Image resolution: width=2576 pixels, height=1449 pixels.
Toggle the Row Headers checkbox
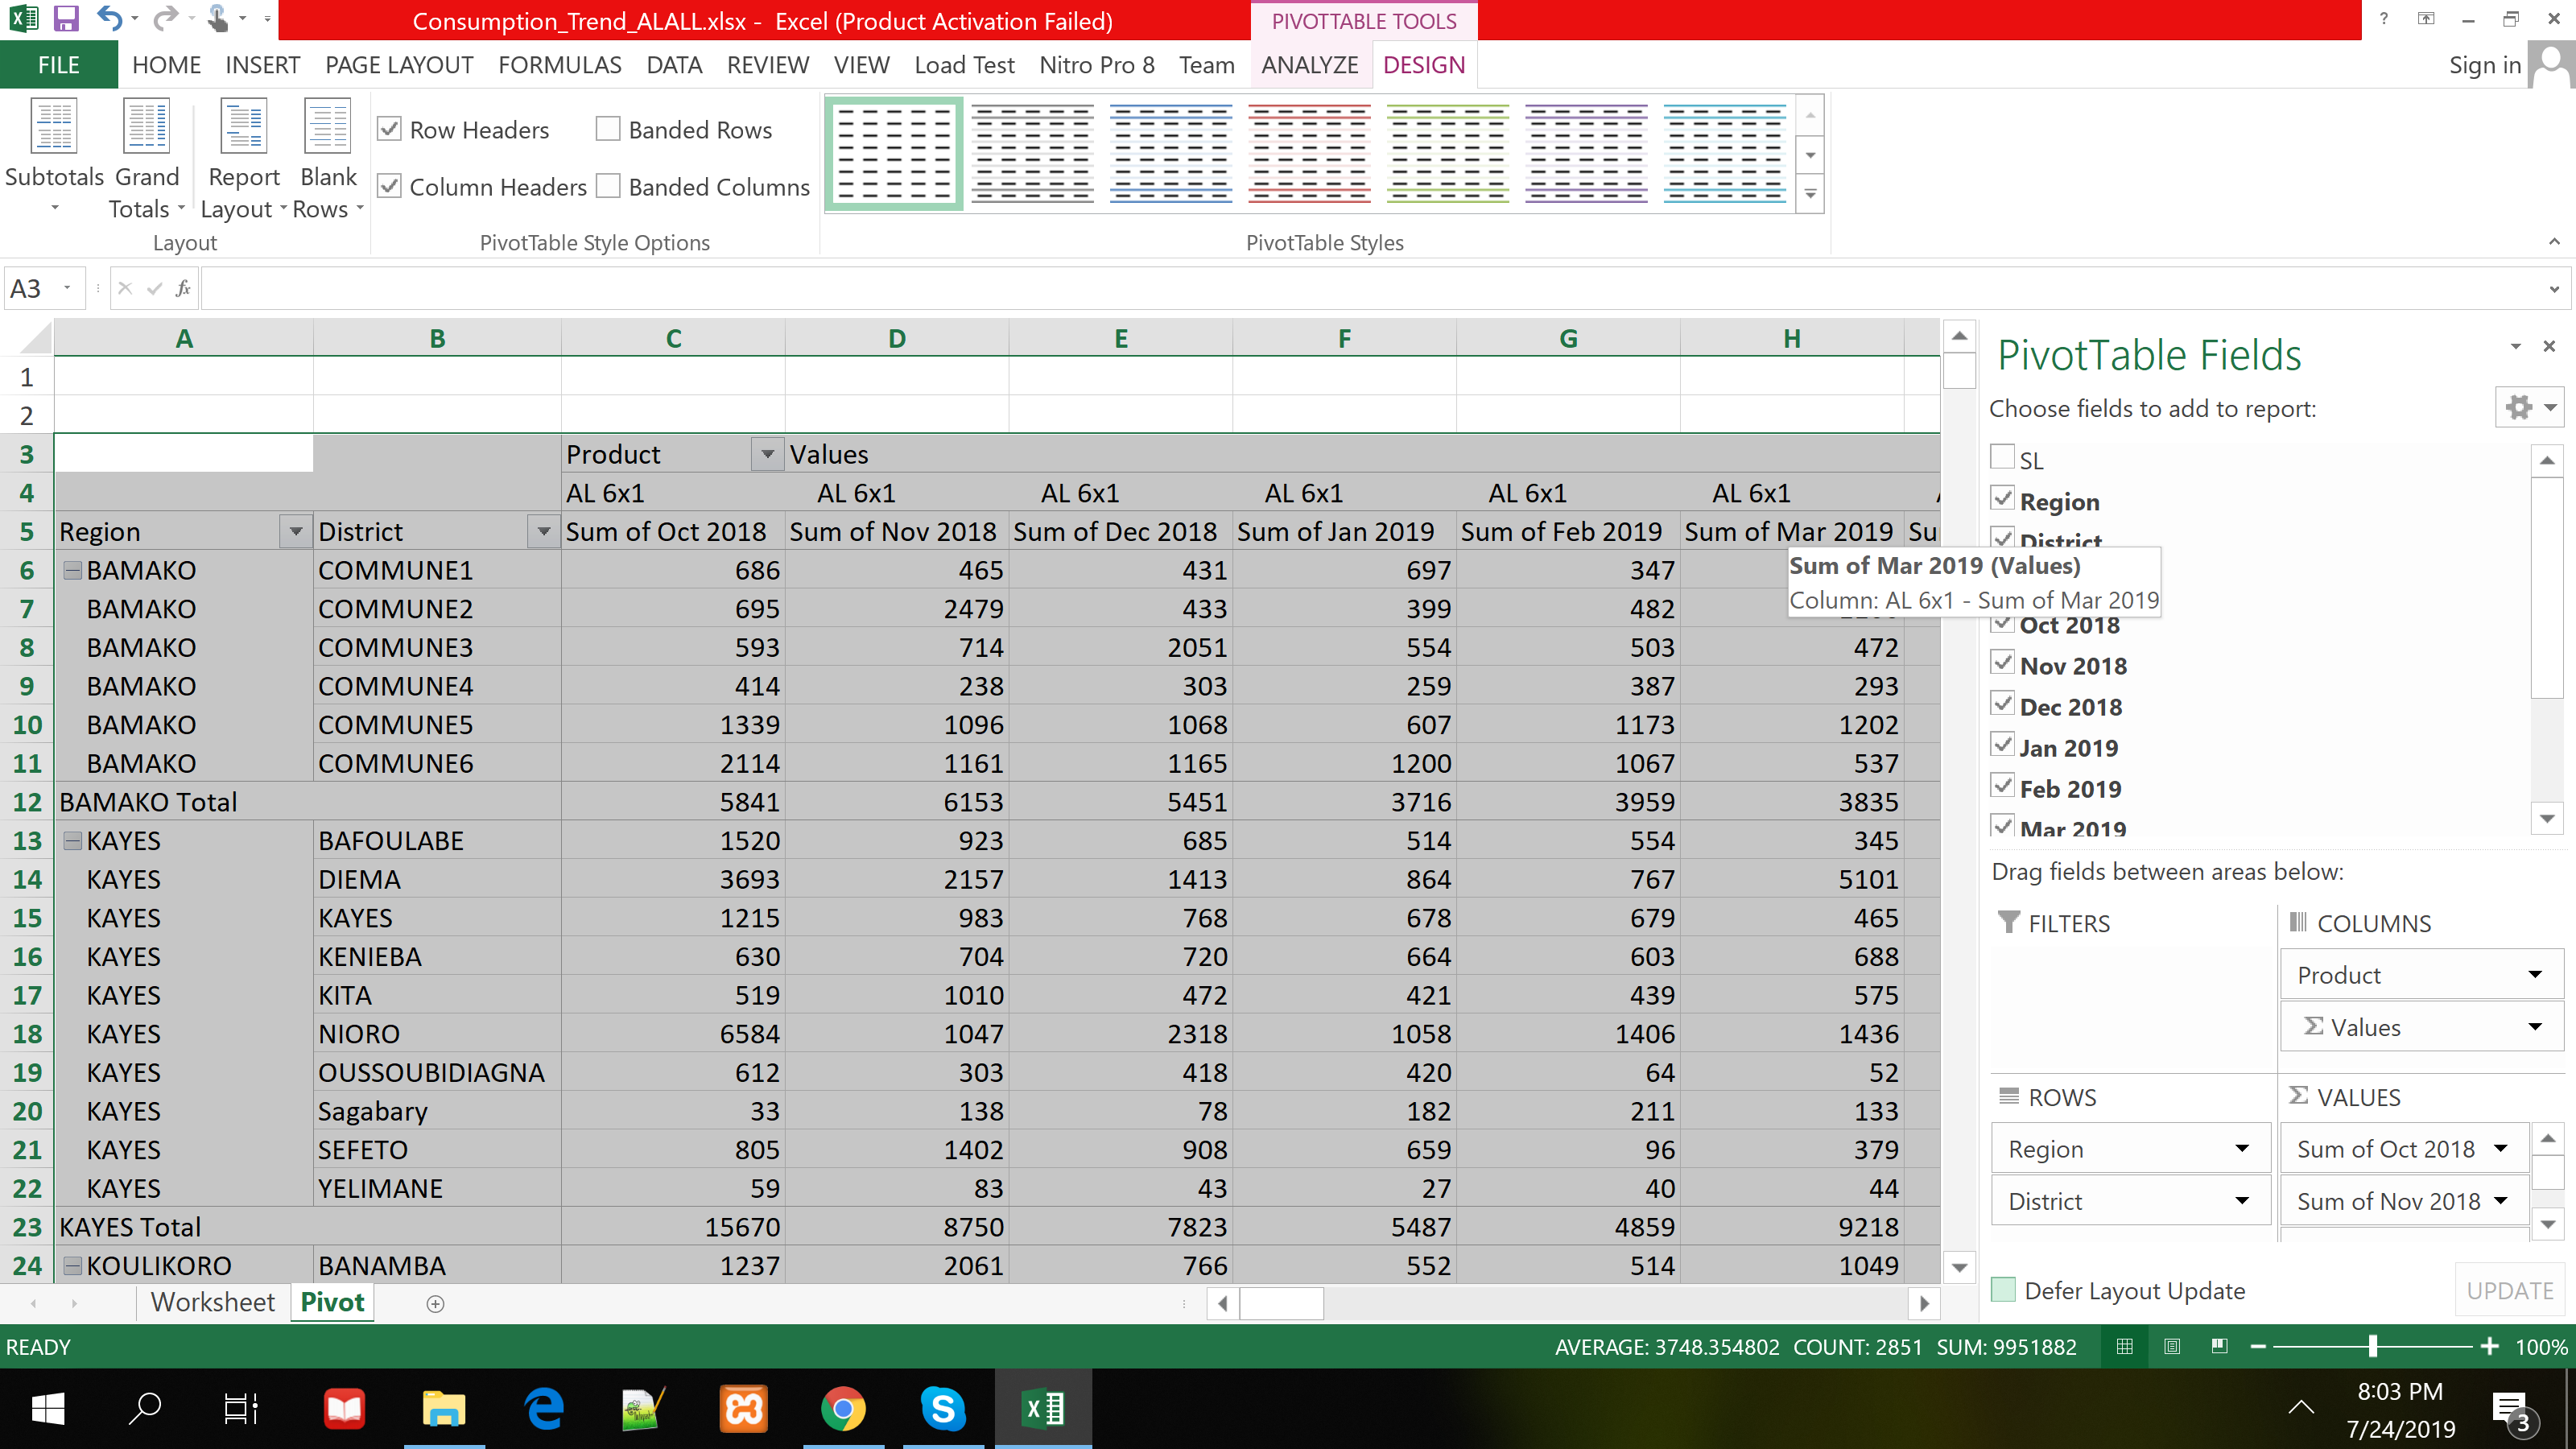[x=391, y=129]
